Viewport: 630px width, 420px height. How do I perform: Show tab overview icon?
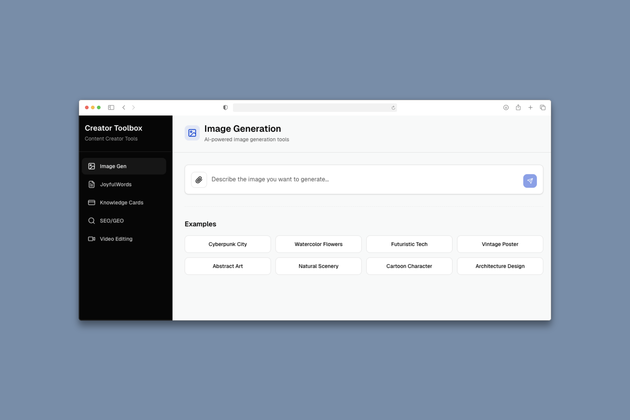tap(542, 108)
